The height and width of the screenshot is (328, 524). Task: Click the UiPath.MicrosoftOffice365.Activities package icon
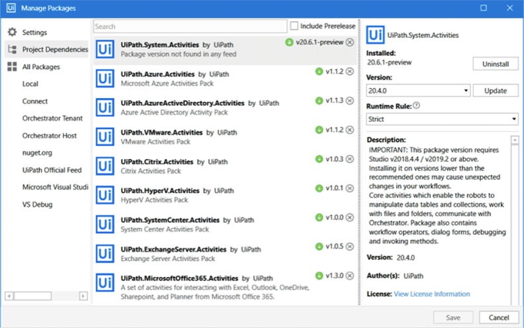click(105, 283)
